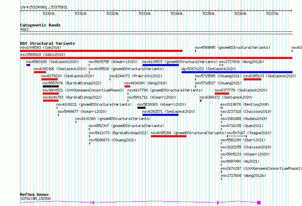
Task: Select the purple nsv6560168 feature bar
Action: tap(28, 65)
